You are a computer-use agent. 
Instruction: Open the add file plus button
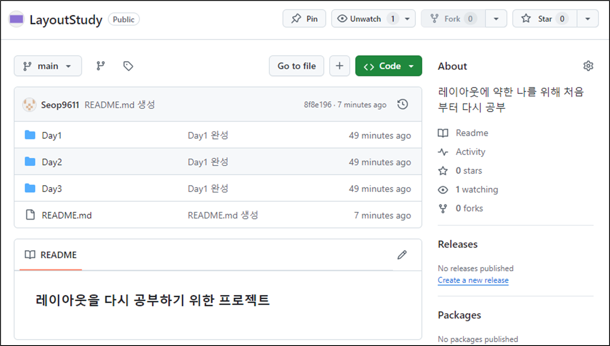pos(339,66)
